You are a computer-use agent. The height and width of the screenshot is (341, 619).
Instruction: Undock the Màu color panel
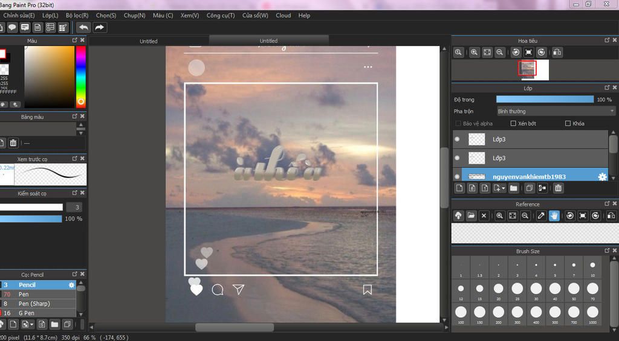pos(74,40)
